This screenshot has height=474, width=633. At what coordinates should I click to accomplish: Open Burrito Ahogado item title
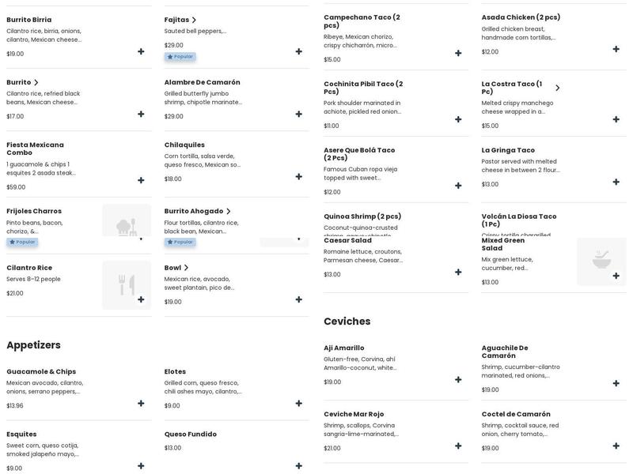click(193, 211)
